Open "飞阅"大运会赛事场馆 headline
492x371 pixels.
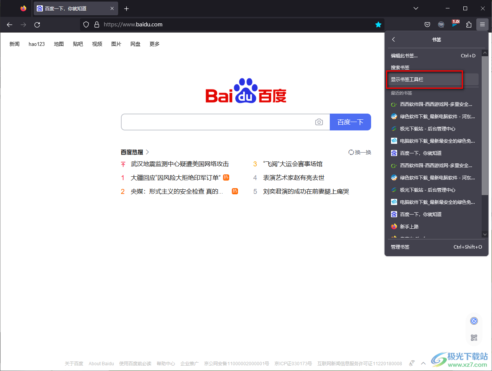pyautogui.click(x=293, y=164)
